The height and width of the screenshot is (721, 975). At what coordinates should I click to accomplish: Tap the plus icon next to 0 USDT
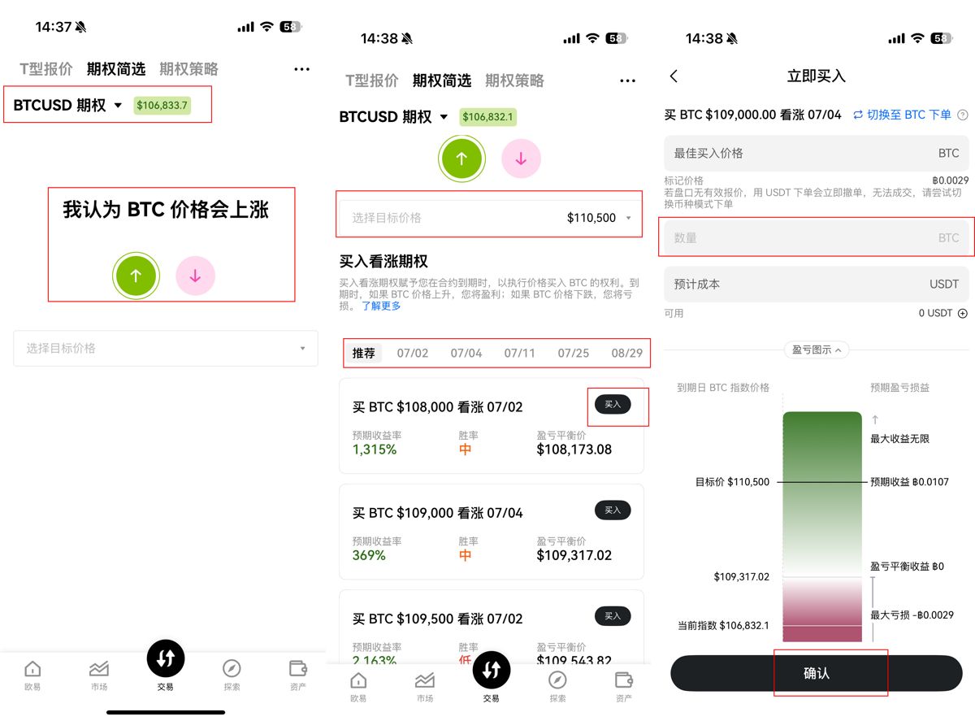click(963, 314)
